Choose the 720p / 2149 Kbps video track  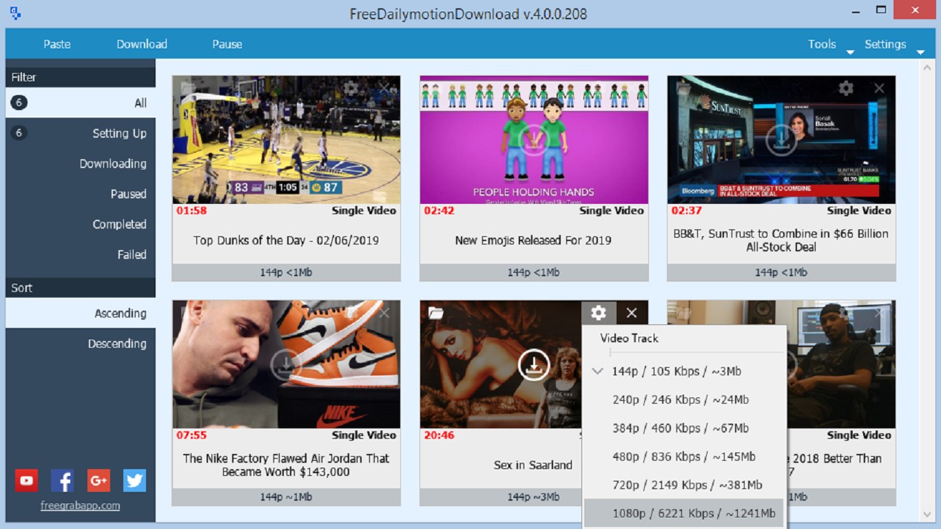pos(683,485)
